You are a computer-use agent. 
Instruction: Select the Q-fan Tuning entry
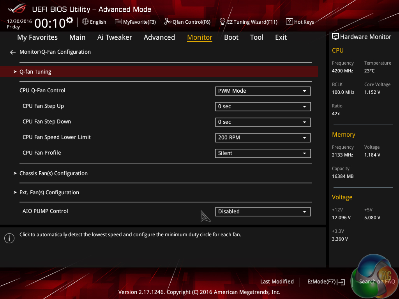click(x=35, y=72)
